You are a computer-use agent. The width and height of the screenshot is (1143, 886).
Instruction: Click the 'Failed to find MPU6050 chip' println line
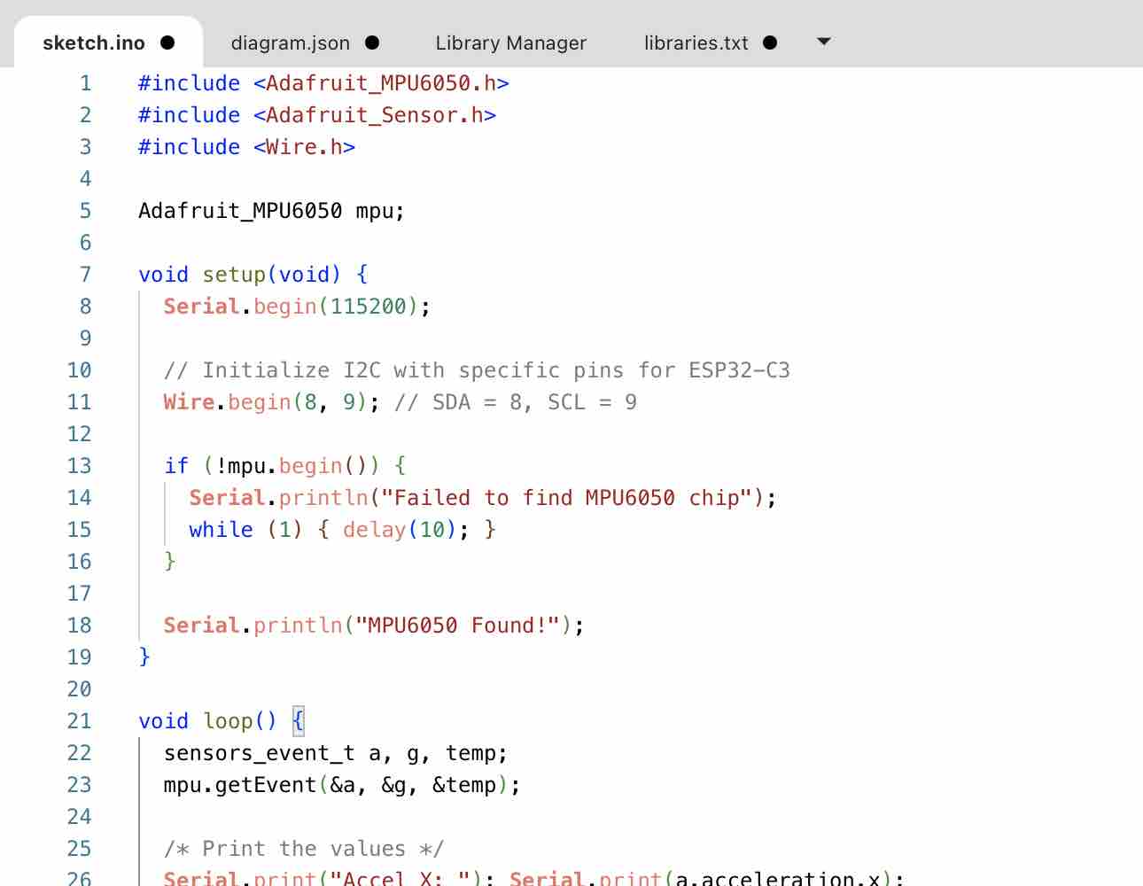[483, 498]
